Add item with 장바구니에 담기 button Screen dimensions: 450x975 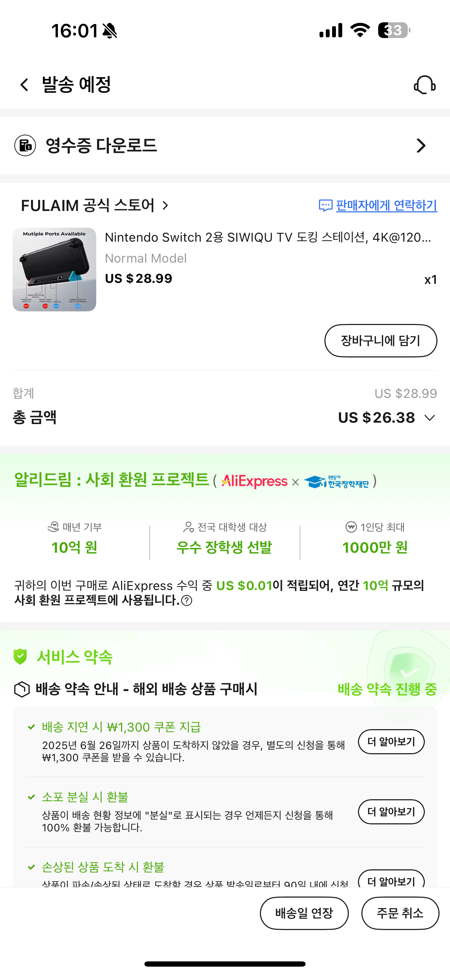[381, 341]
